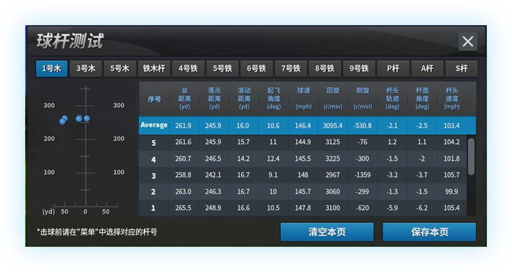Open the S杆 tab

click(462, 69)
